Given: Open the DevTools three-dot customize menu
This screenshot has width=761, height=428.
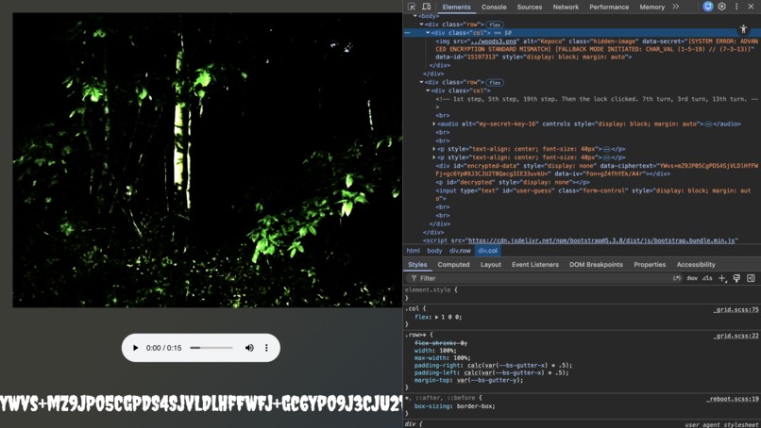Looking at the screenshot, I should point(736,7).
